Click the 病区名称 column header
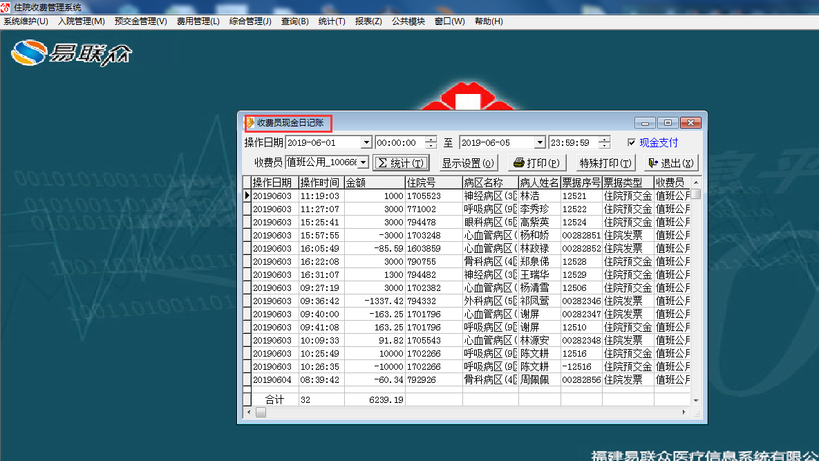The height and width of the screenshot is (461, 819). pos(490,182)
